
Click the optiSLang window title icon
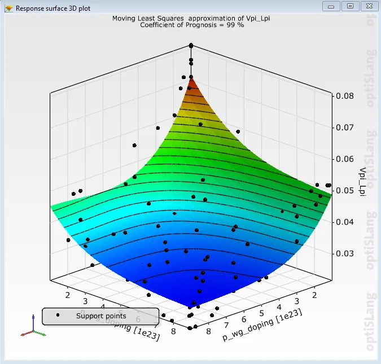[x=8, y=8]
